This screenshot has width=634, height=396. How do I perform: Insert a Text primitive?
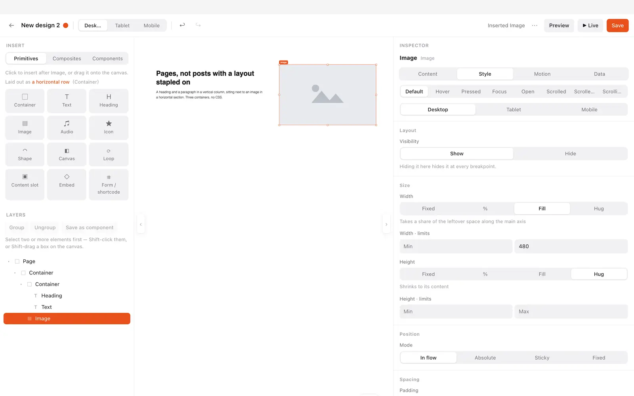67,101
